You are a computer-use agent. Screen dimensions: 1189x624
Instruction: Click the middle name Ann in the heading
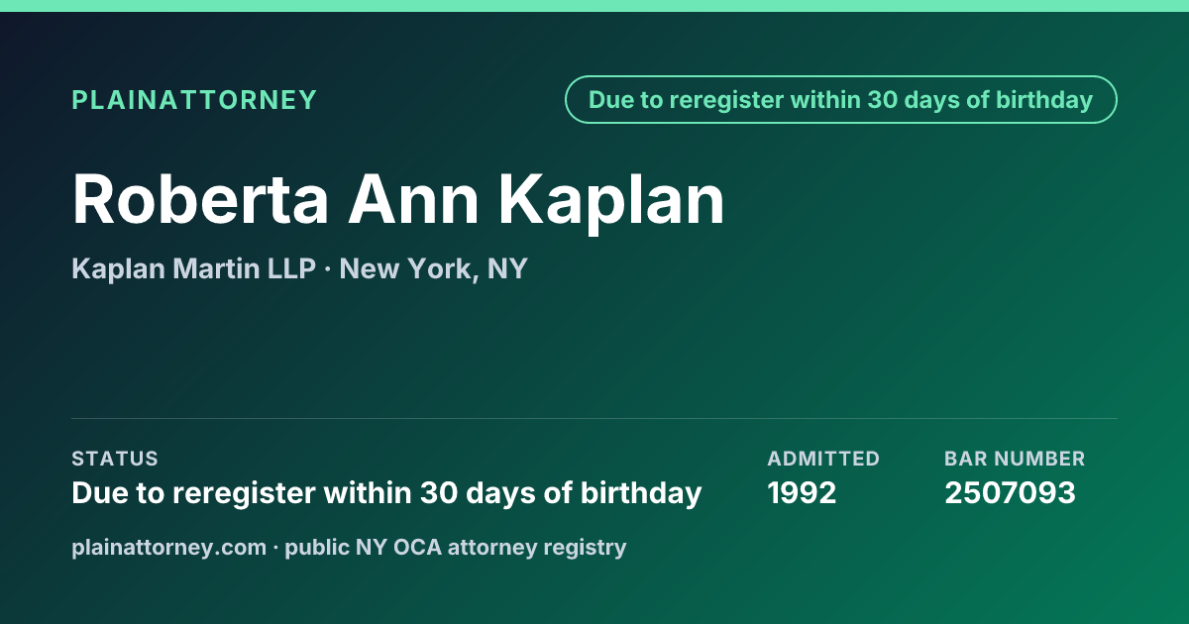(x=414, y=199)
